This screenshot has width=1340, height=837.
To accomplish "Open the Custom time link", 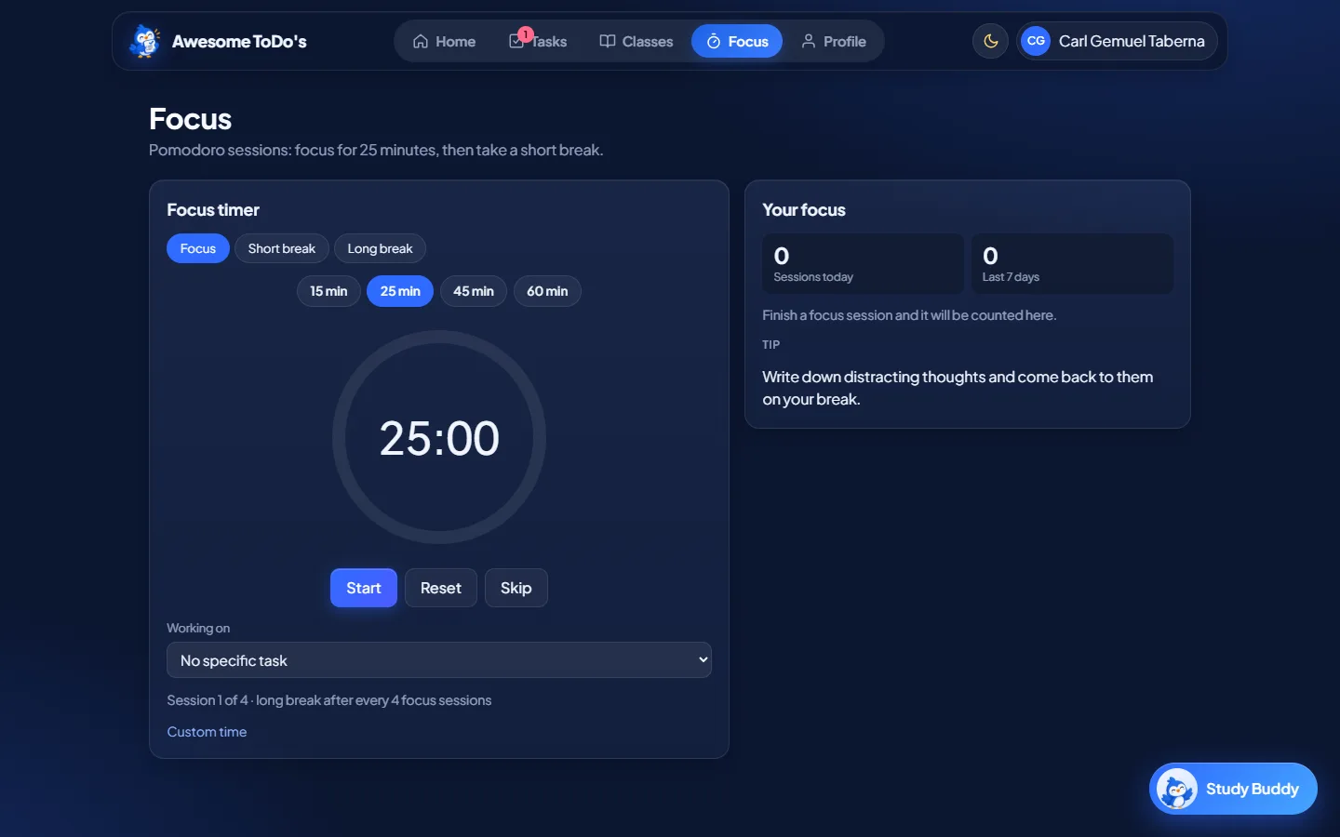I will click(207, 732).
